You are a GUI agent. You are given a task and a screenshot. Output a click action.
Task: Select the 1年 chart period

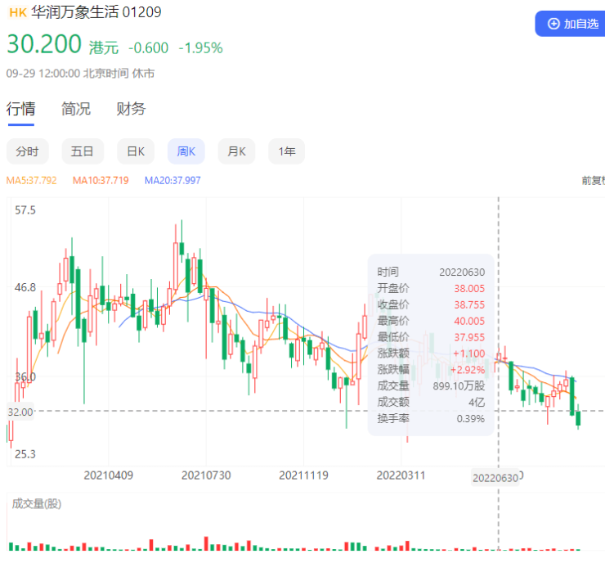click(287, 151)
